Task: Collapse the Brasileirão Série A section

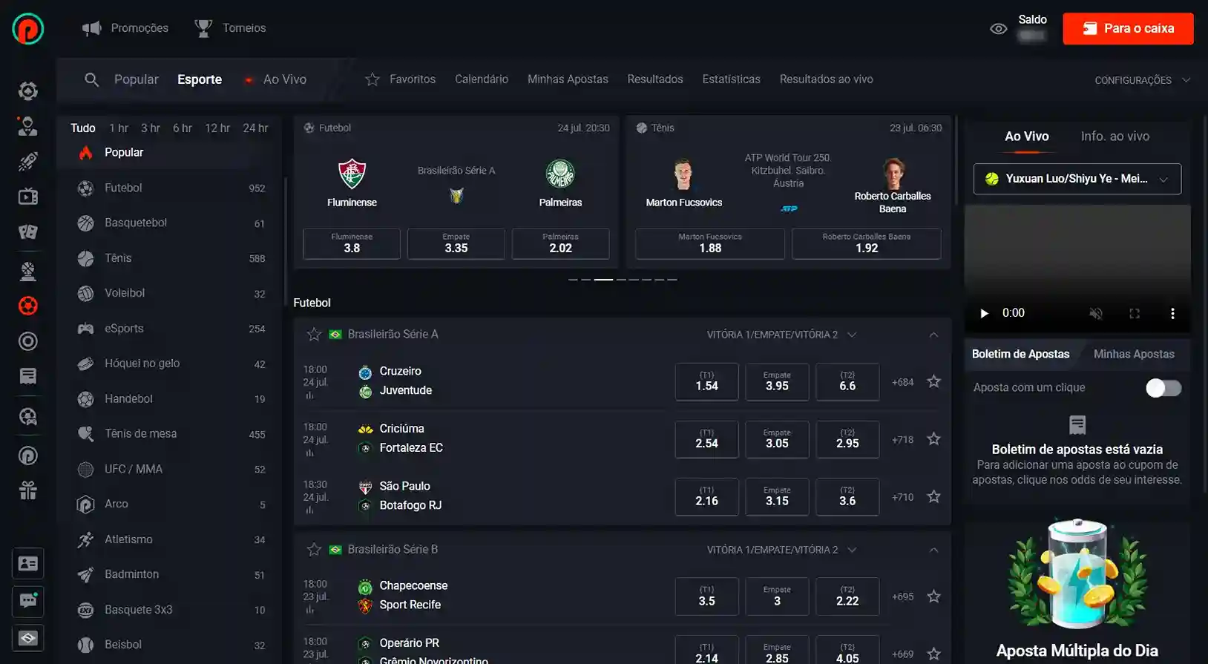Action: [x=933, y=335]
